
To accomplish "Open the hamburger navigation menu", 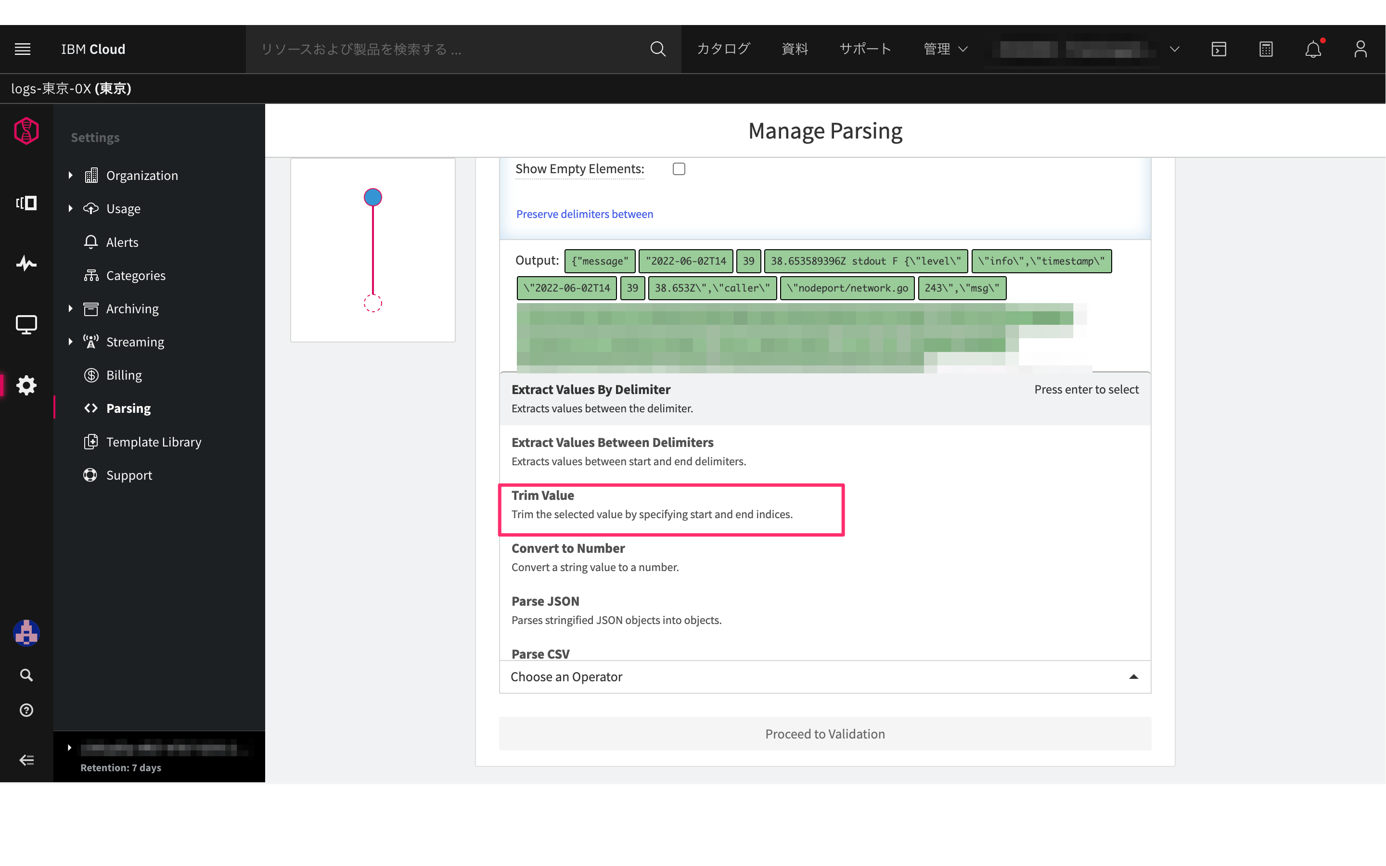I will click(x=22, y=49).
